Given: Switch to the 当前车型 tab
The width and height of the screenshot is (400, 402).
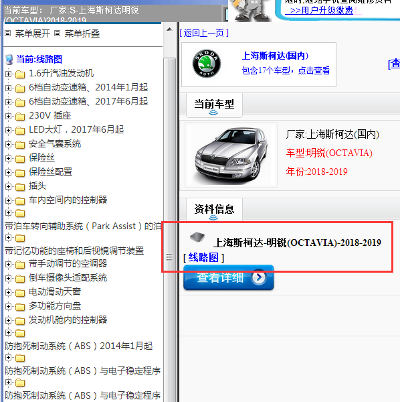Looking at the screenshot, I should point(214,105).
